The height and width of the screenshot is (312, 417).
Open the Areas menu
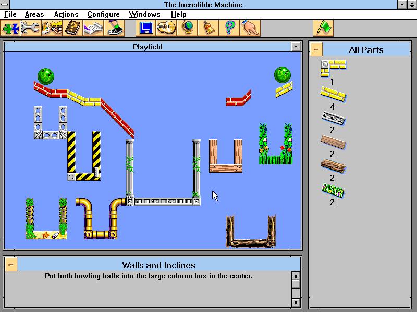34,15
